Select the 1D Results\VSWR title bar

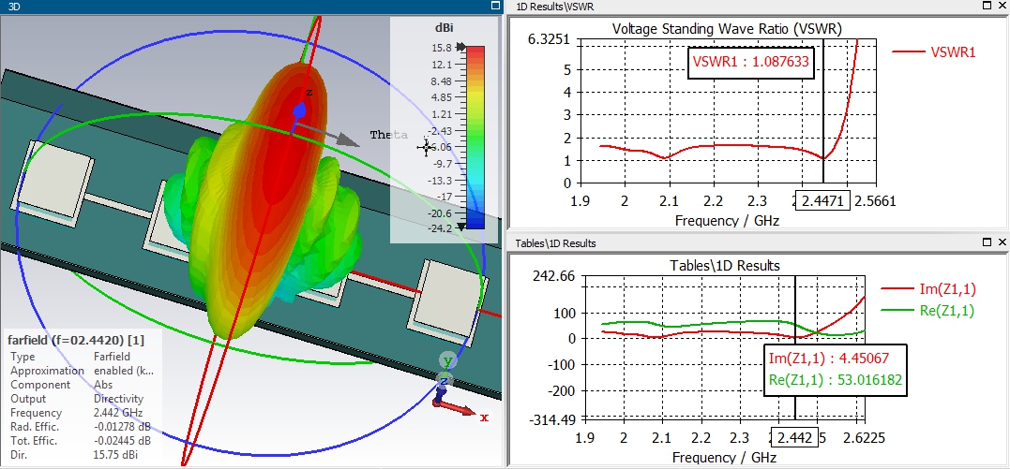(759, 6)
